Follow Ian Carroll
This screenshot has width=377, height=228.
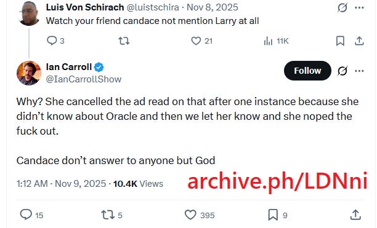[x=307, y=71]
